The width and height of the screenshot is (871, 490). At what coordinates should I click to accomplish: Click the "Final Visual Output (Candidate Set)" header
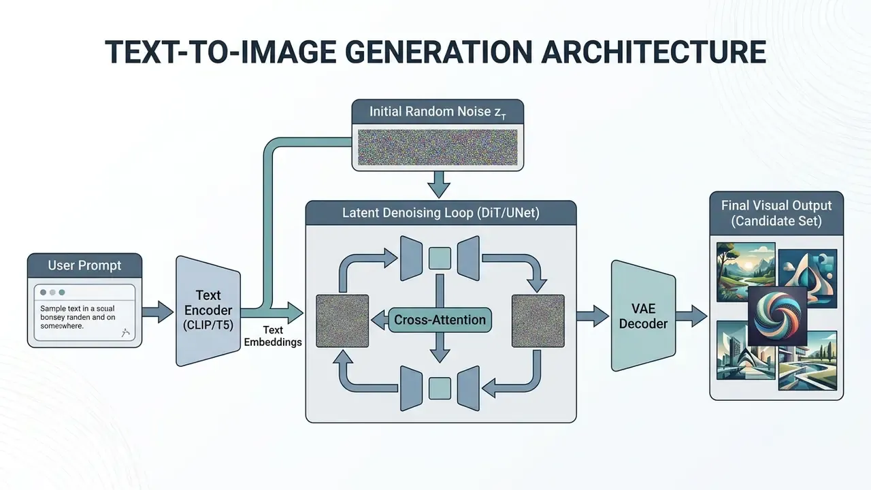776,212
